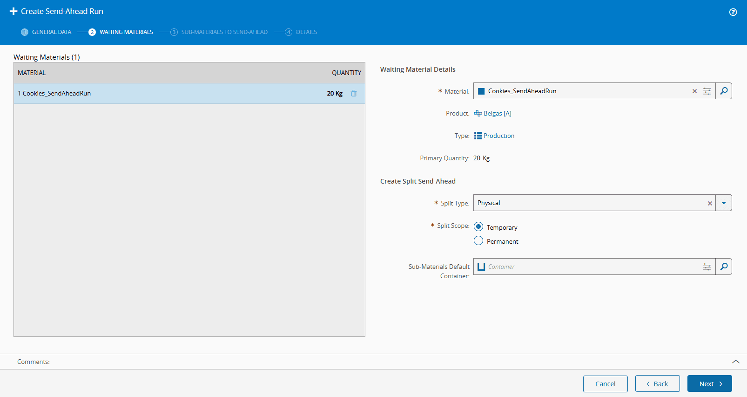
Task: Clear the Physical split type selection
Action: coord(710,203)
